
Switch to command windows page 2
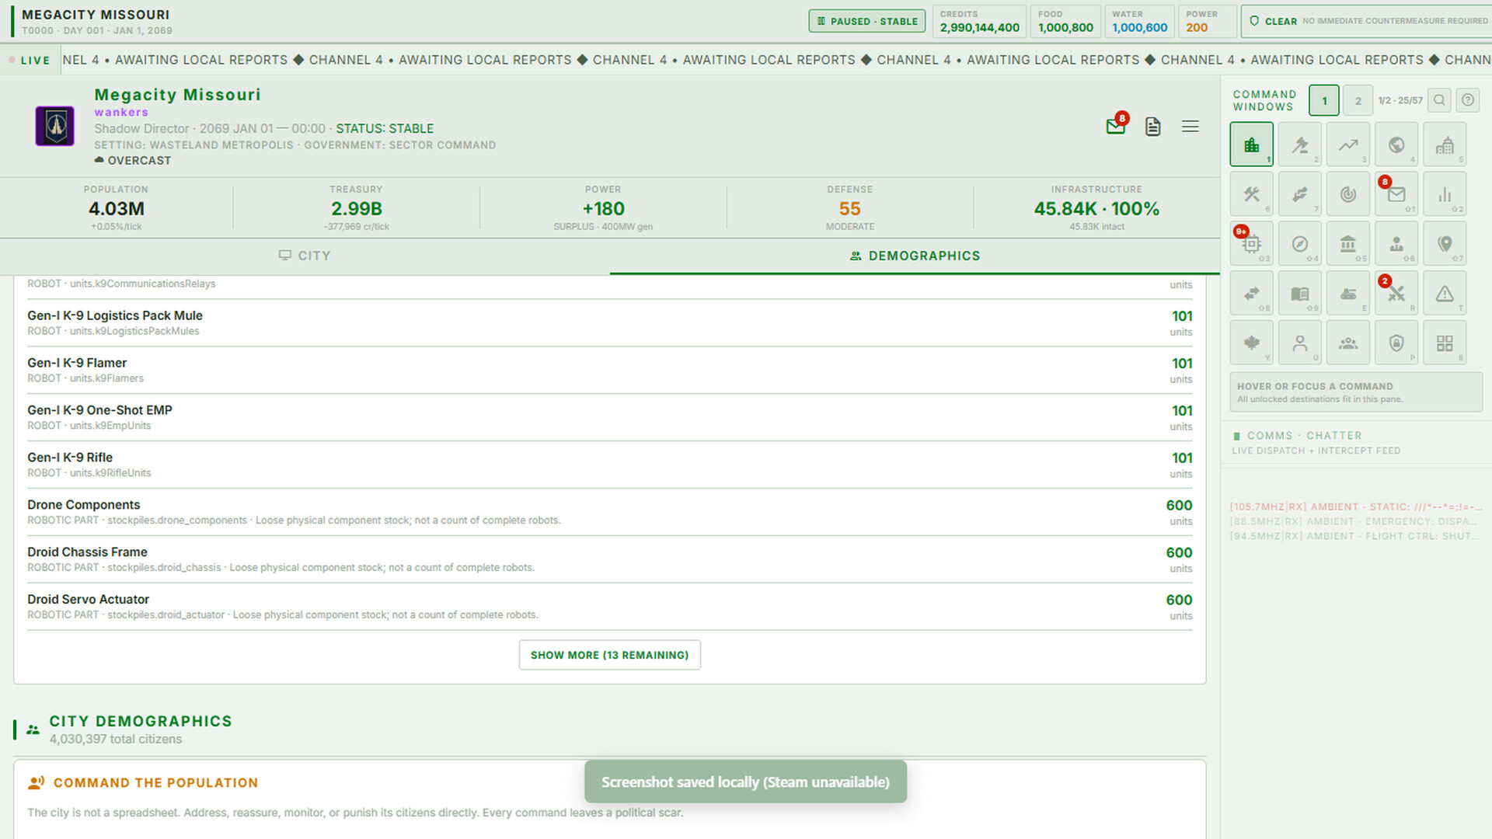pyautogui.click(x=1358, y=100)
